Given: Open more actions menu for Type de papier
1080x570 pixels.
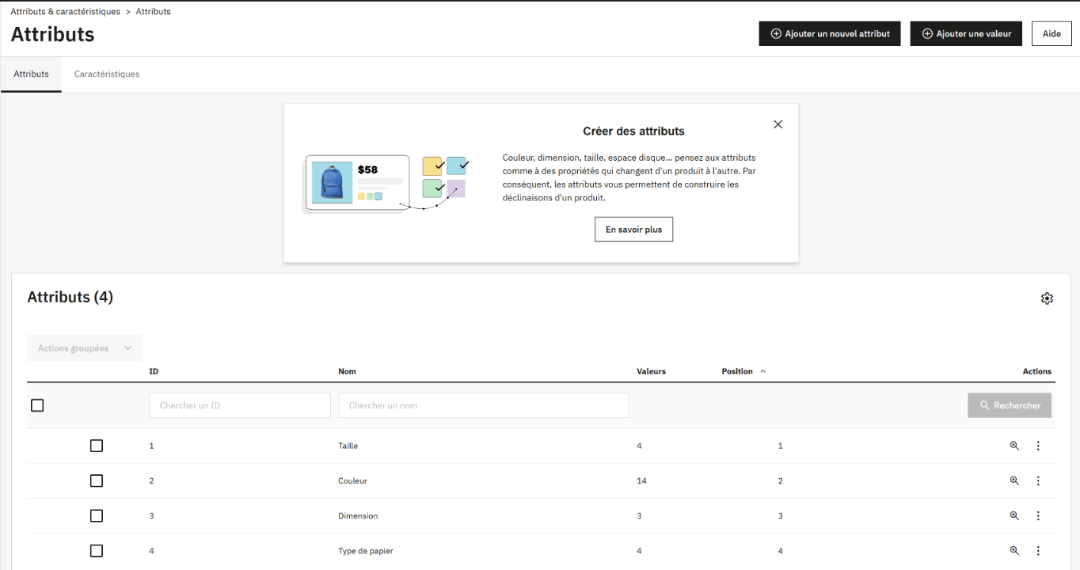Looking at the screenshot, I should (1038, 551).
